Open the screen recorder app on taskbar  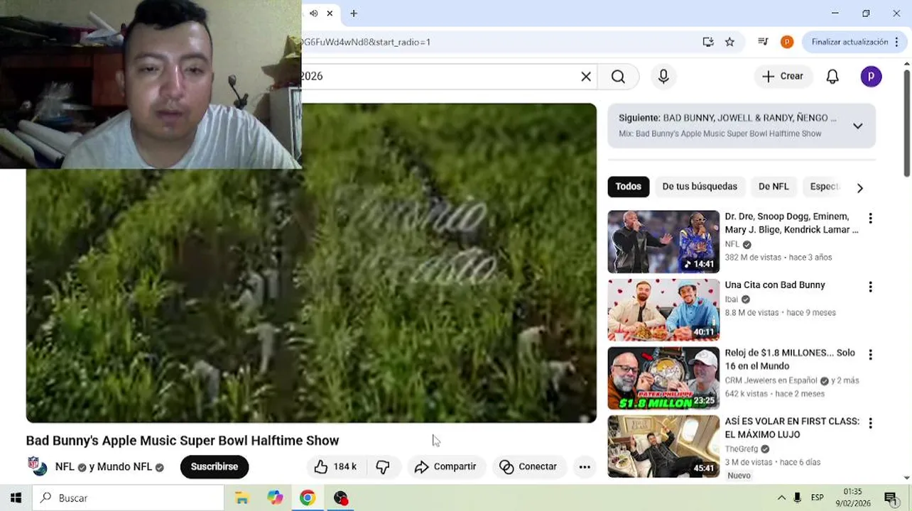[x=341, y=498]
